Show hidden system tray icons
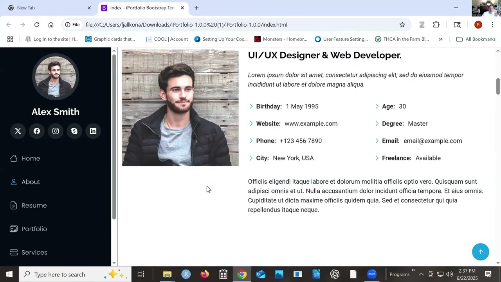501x282 pixels. 421,274
